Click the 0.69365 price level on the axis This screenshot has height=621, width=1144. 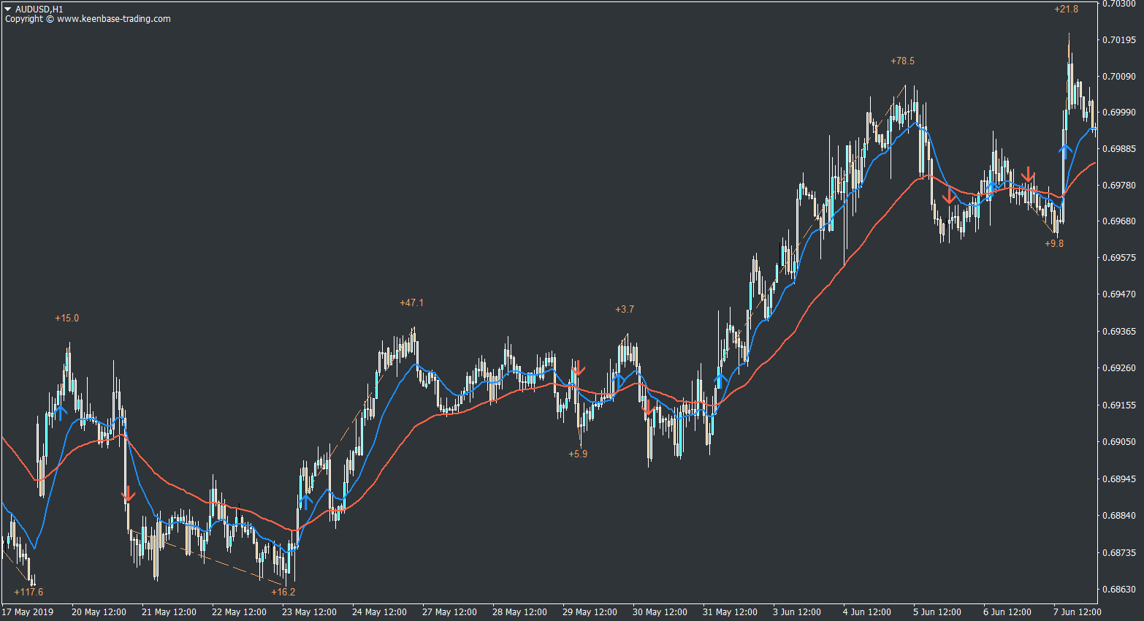(x=1118, y=331)
